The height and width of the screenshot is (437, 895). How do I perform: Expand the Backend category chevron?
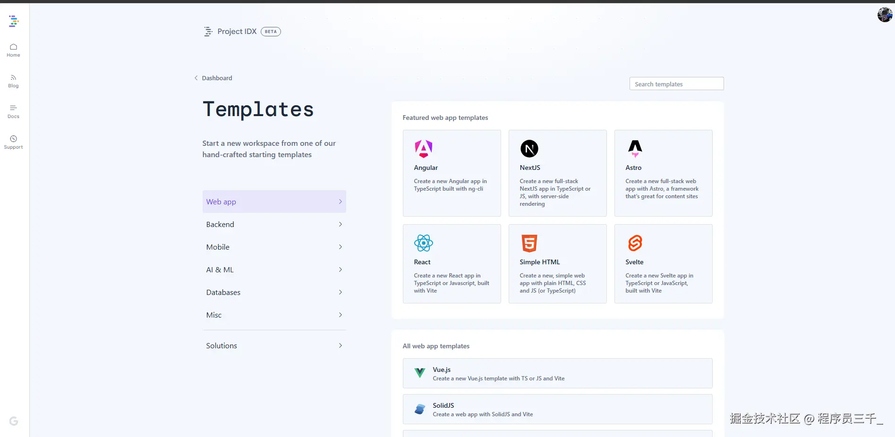(x=341, y=224)
